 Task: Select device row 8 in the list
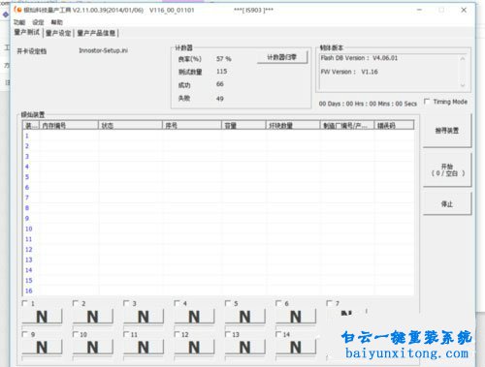coord(218,208)
